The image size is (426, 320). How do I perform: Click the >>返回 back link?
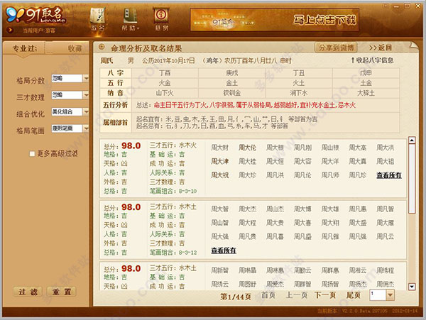tap(380, 48)
